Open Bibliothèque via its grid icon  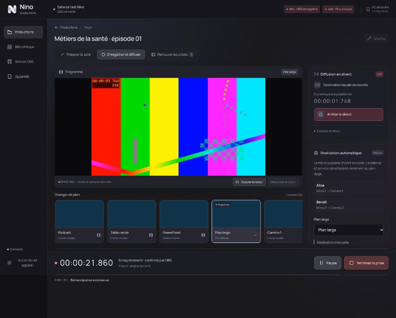10,47
